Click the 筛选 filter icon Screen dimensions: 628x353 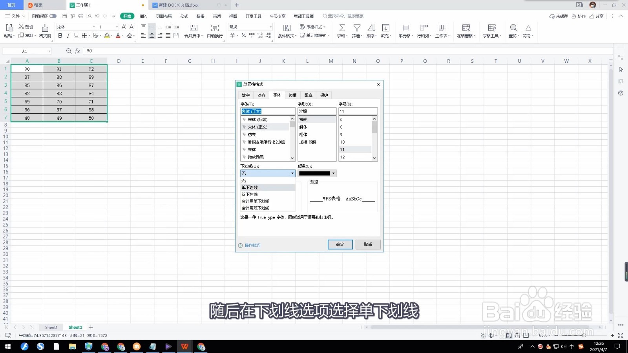(357, 28)
